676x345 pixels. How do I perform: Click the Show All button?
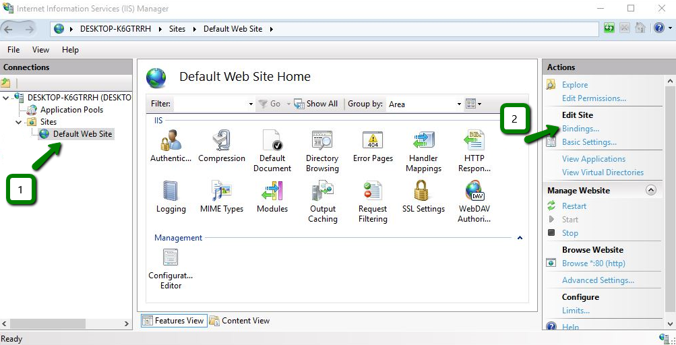[x=316, y=104]
